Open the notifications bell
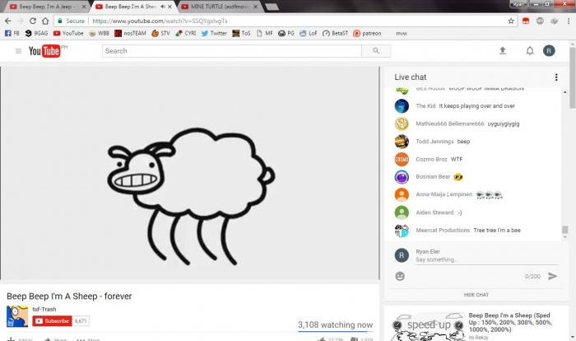The image size is (576, 341). 530,51
